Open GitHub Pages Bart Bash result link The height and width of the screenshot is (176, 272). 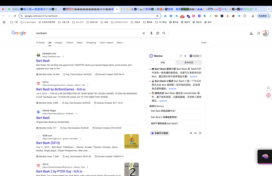(x=43, y=118)
